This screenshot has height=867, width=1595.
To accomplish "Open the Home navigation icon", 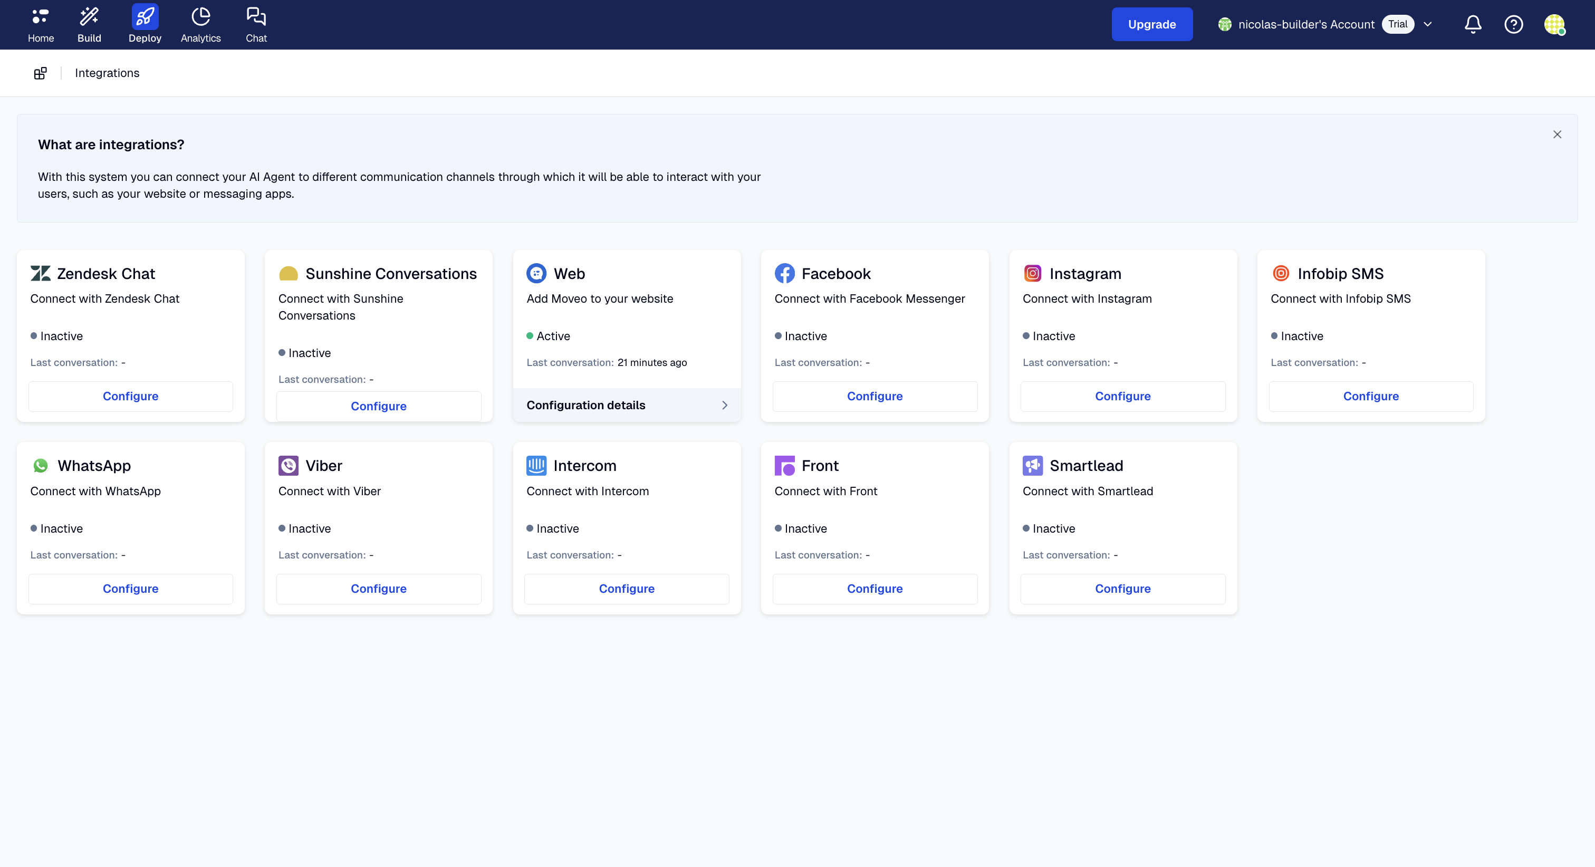I will click(41, 25).
